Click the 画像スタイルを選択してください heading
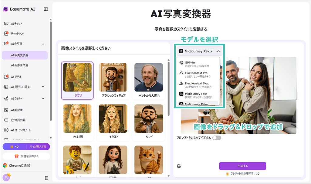 [x=86, y=48]
